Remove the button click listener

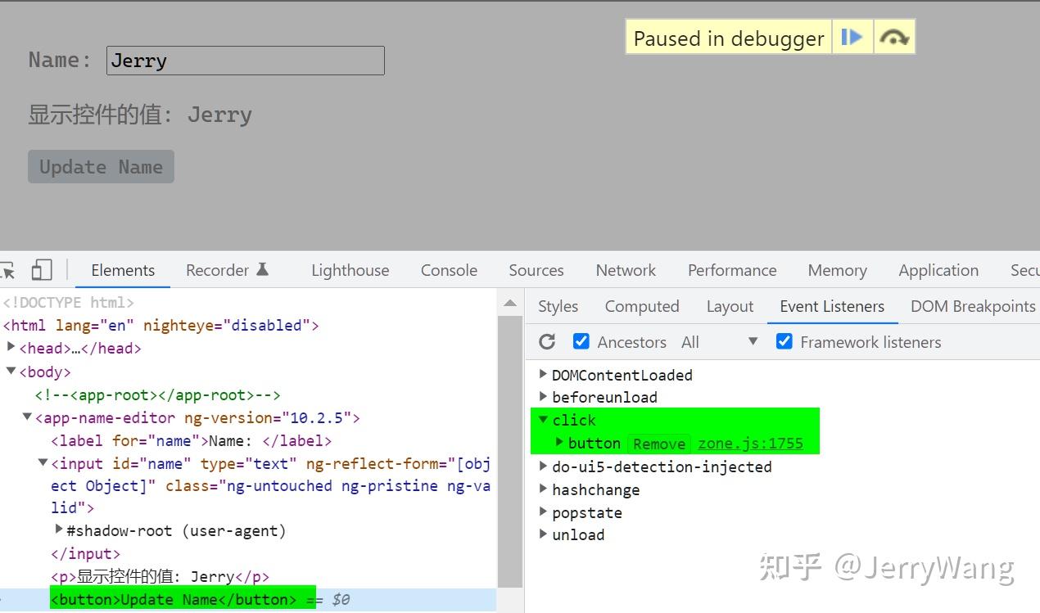(x=658, y=443)
